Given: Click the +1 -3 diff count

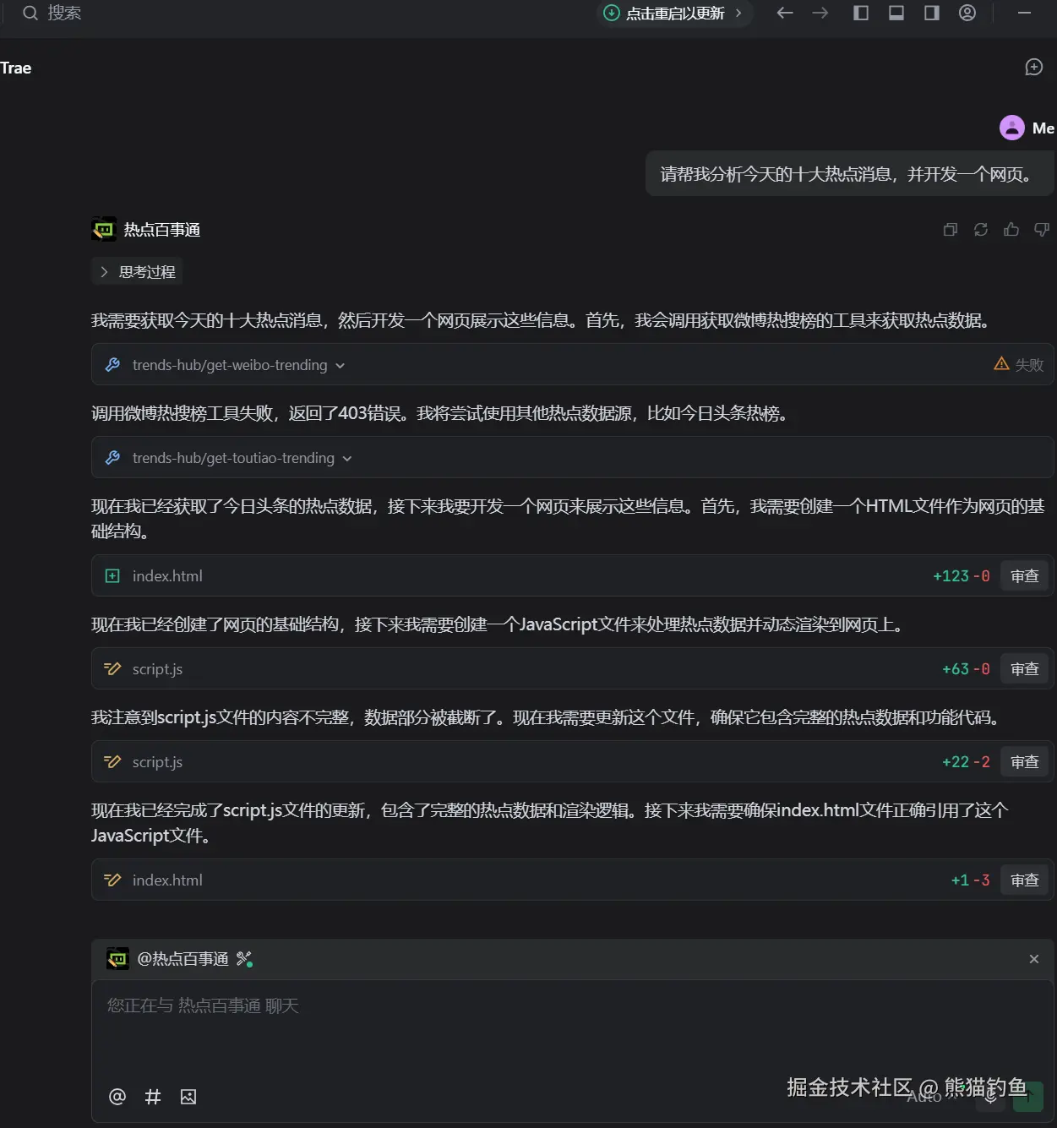Looking at the screenshot, I should pyautogui.click(x=970, y=880).
